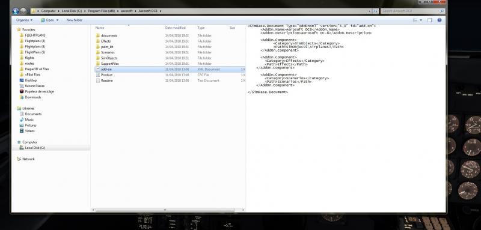Image resolution: width=481 pixels, height=230 pixels.
Task: Refresh the folder via address bar button
Action: [375, 11]
